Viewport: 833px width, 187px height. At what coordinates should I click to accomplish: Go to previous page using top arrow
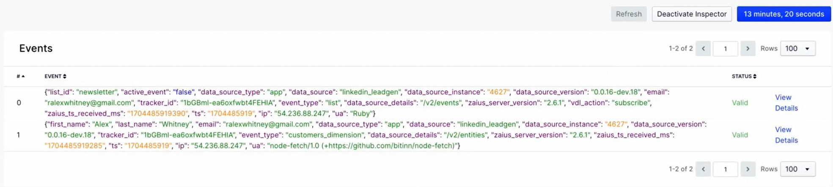point(703,49)
